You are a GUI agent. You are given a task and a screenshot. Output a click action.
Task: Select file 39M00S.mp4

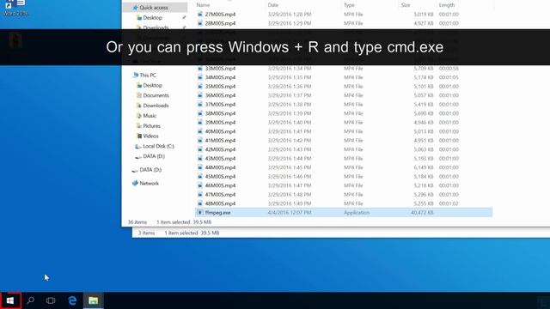tap(220, 122)
